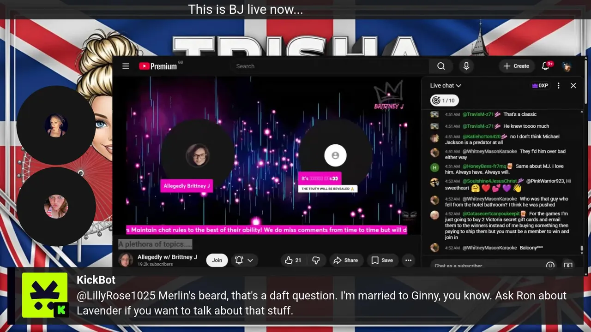This screenshot has width=591, height=332.
Task: Open emoji picker in chat input
Action: 550,266
